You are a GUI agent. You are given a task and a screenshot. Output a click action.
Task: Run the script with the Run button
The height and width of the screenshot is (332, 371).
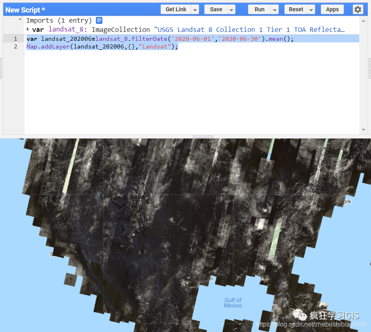[259, 9]
